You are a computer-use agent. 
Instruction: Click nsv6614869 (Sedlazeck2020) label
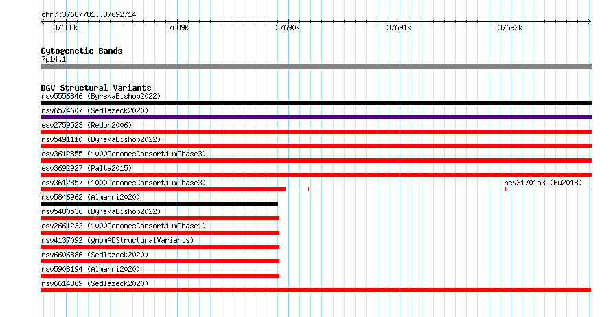pos(95,283)
